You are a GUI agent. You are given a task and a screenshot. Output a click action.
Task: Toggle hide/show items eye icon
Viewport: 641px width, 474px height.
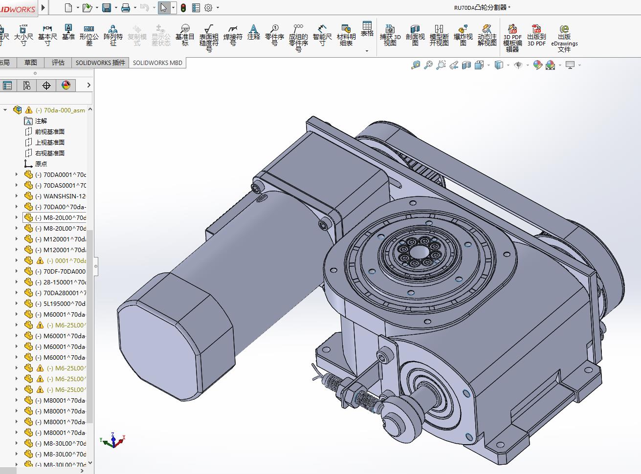click(x=518, y=65)
